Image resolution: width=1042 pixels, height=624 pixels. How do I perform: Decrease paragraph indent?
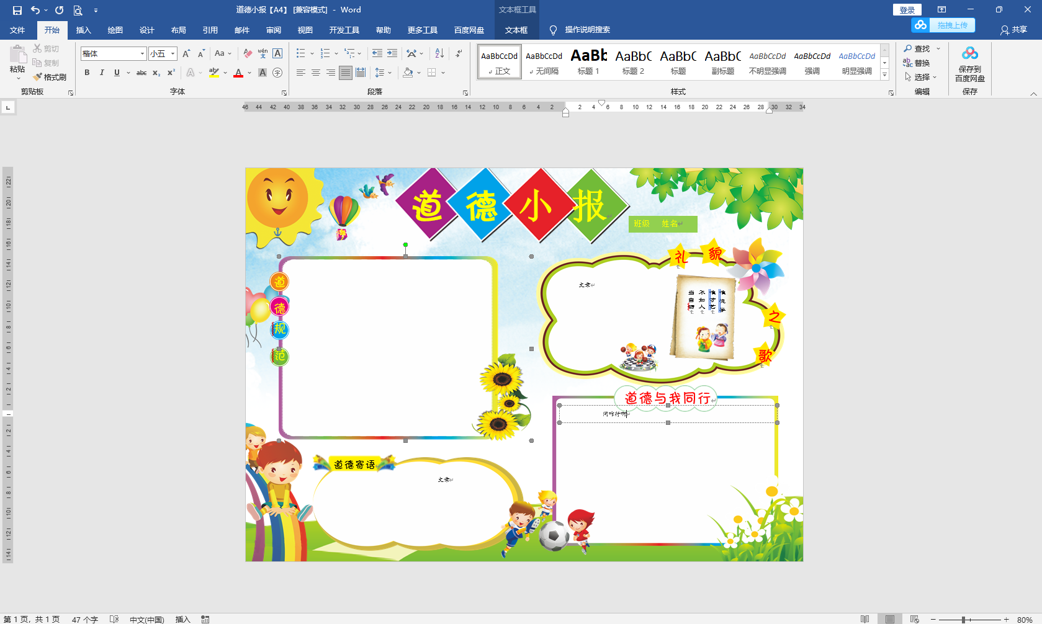tap(377, 53)
